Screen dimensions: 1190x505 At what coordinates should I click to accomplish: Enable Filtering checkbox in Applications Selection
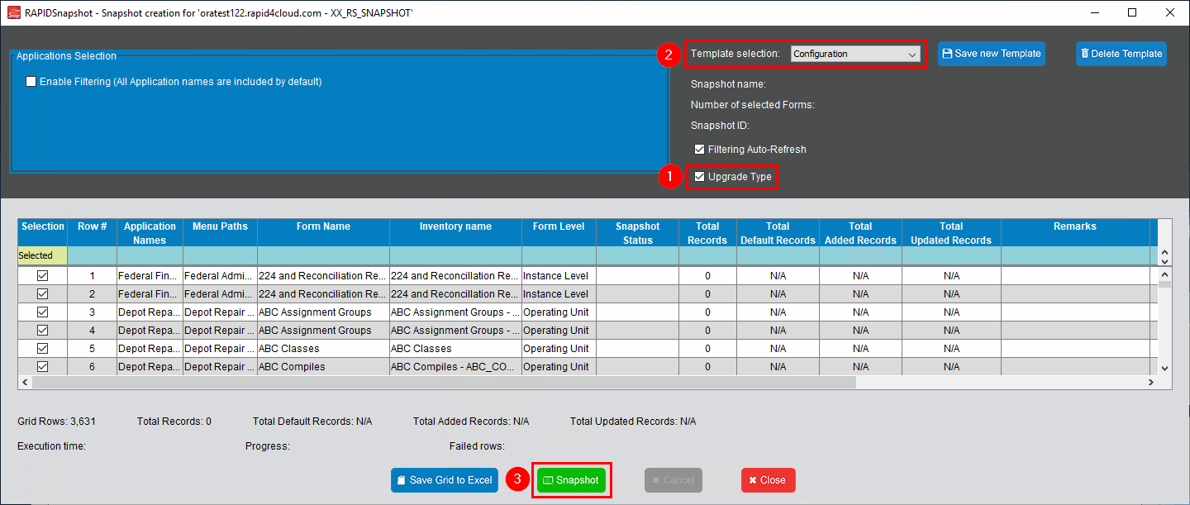pyautogui.click(x=31, y=82)
